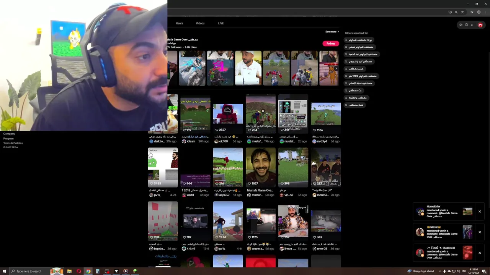Show hidden system tray icons
This screenshot has height=275, width=490.
pos(439,271)
